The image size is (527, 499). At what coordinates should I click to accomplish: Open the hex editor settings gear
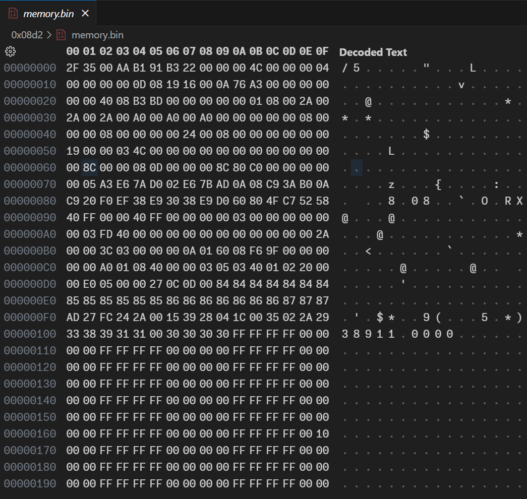tap(10, 51)
